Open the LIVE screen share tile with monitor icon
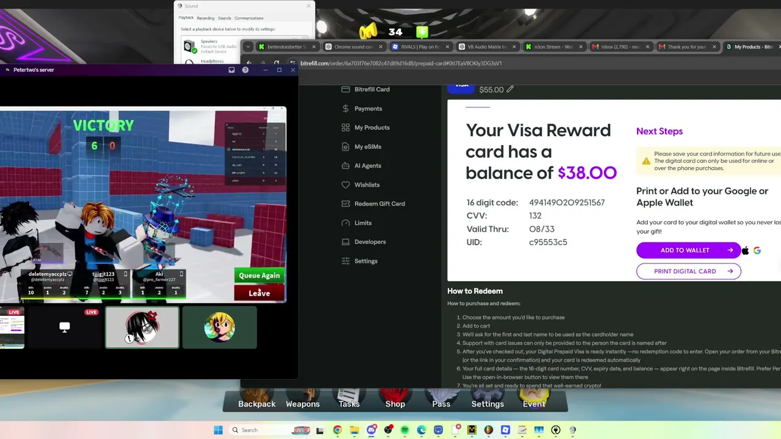This screenshot has height=439, width=781. 65,327
